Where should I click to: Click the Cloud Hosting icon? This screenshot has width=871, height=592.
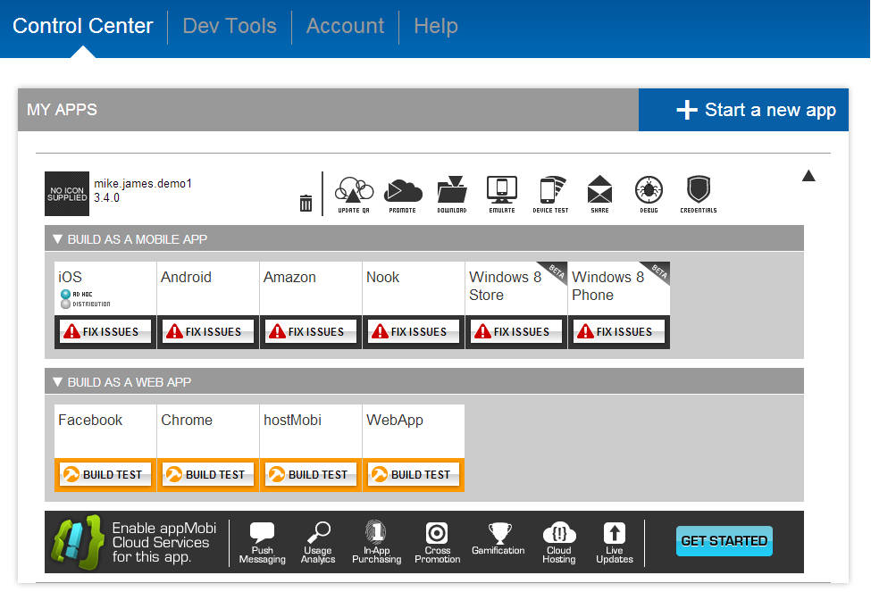pyautogui.click(x=559, y=543)
